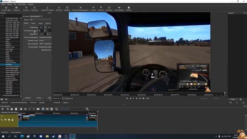Play the video in the player
The height and width of the screenshot is (139, 247).
[x=134, y=98]
